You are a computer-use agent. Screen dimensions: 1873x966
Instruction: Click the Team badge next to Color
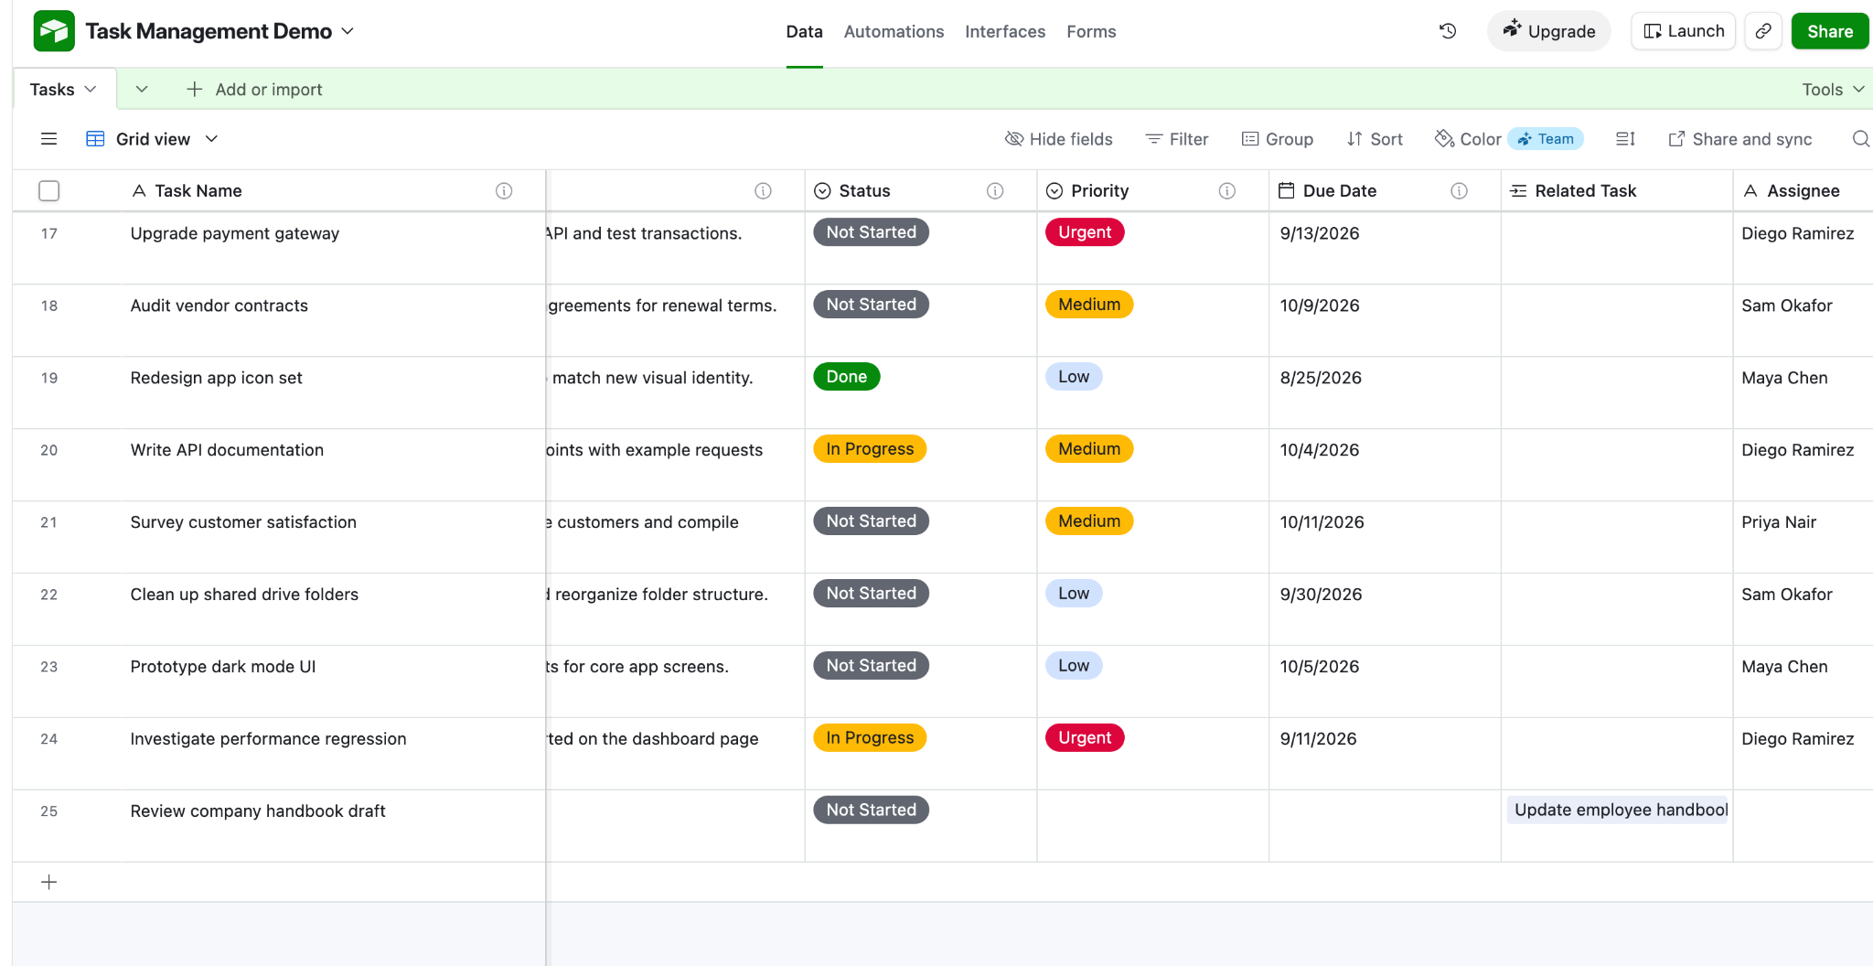1546,139
